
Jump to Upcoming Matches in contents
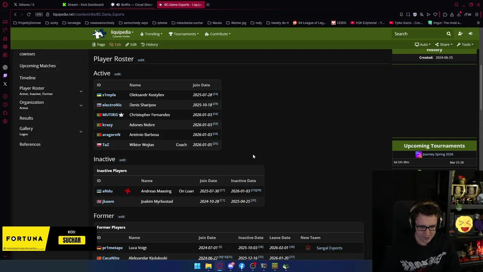(37, 66)
